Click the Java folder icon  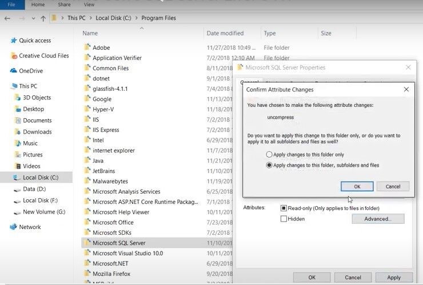(87, 160)
